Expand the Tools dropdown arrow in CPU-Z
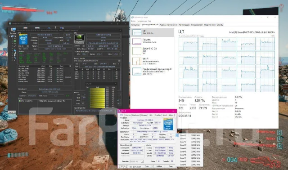 click(x=152, y=166)
